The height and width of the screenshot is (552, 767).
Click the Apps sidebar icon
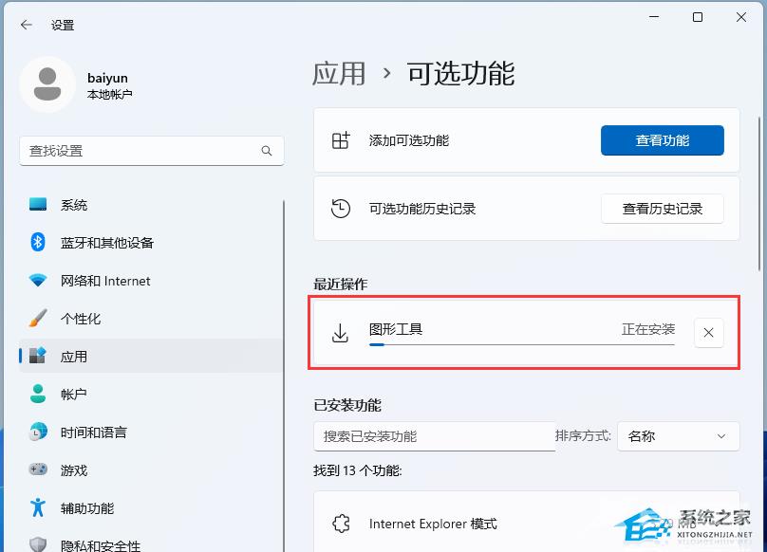38,356
